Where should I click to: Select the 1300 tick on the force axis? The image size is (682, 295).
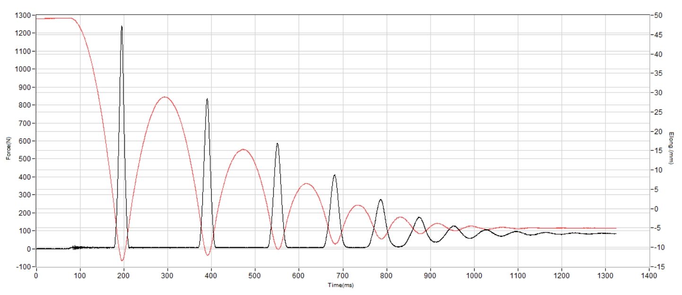[24, 15]
